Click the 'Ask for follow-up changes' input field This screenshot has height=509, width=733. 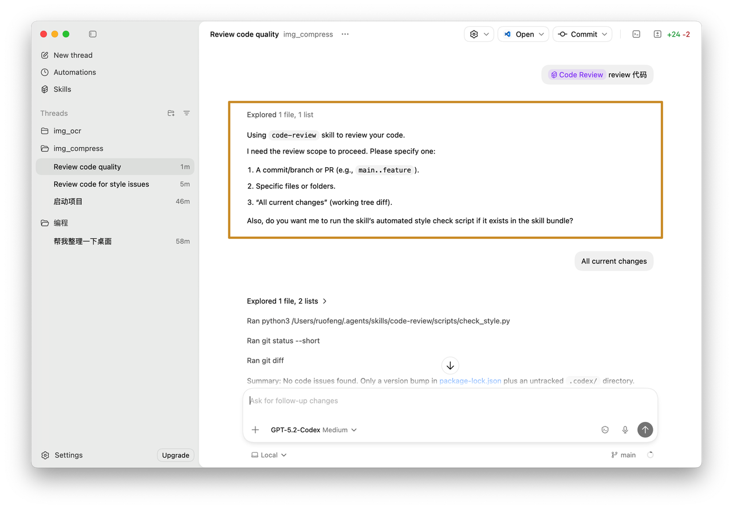coord(450,401)
